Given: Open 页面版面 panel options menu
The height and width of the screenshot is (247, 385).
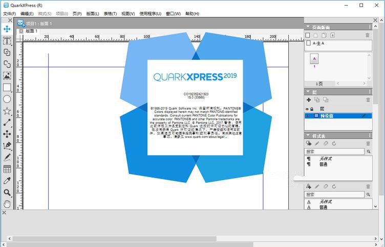Looking at the screenshot, I should 370,27.
